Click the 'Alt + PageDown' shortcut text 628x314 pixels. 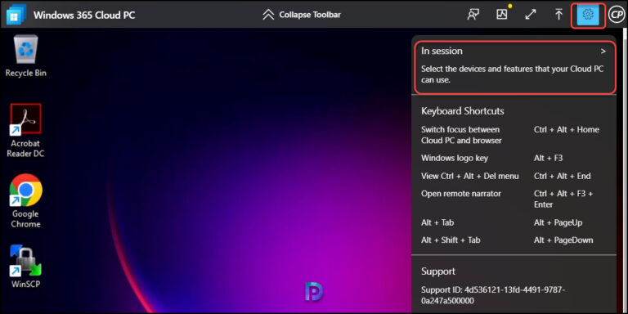(x=563, y=240)
